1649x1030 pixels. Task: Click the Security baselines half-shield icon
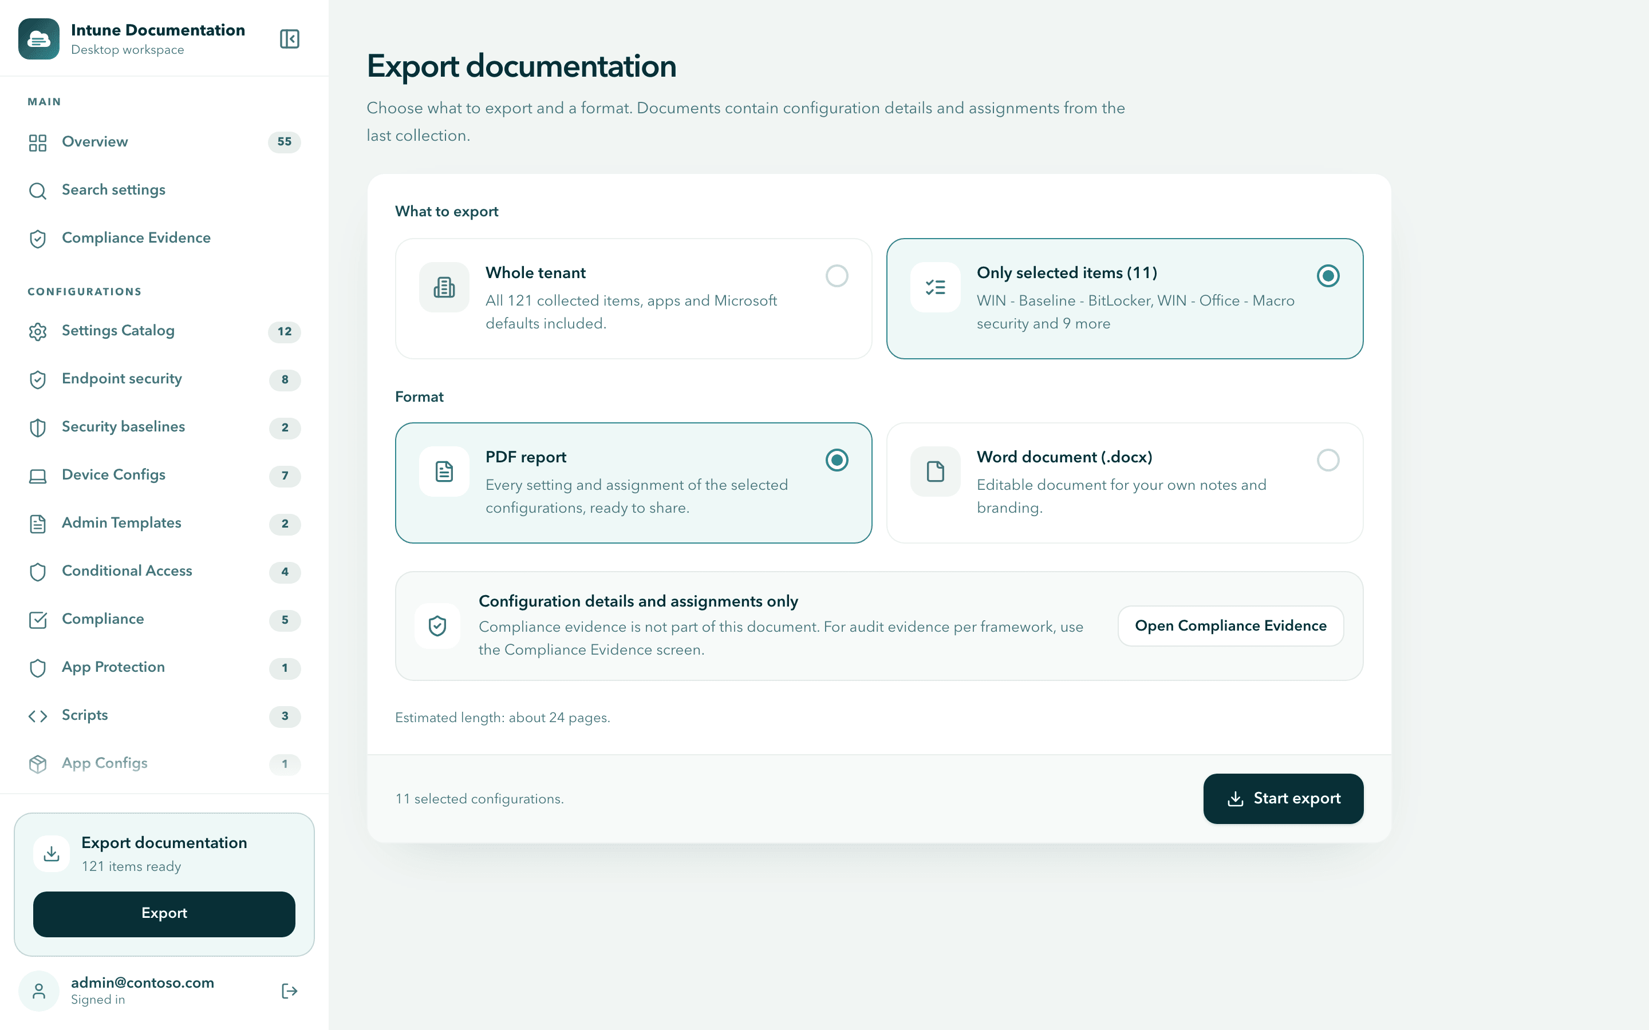[37, 428]
